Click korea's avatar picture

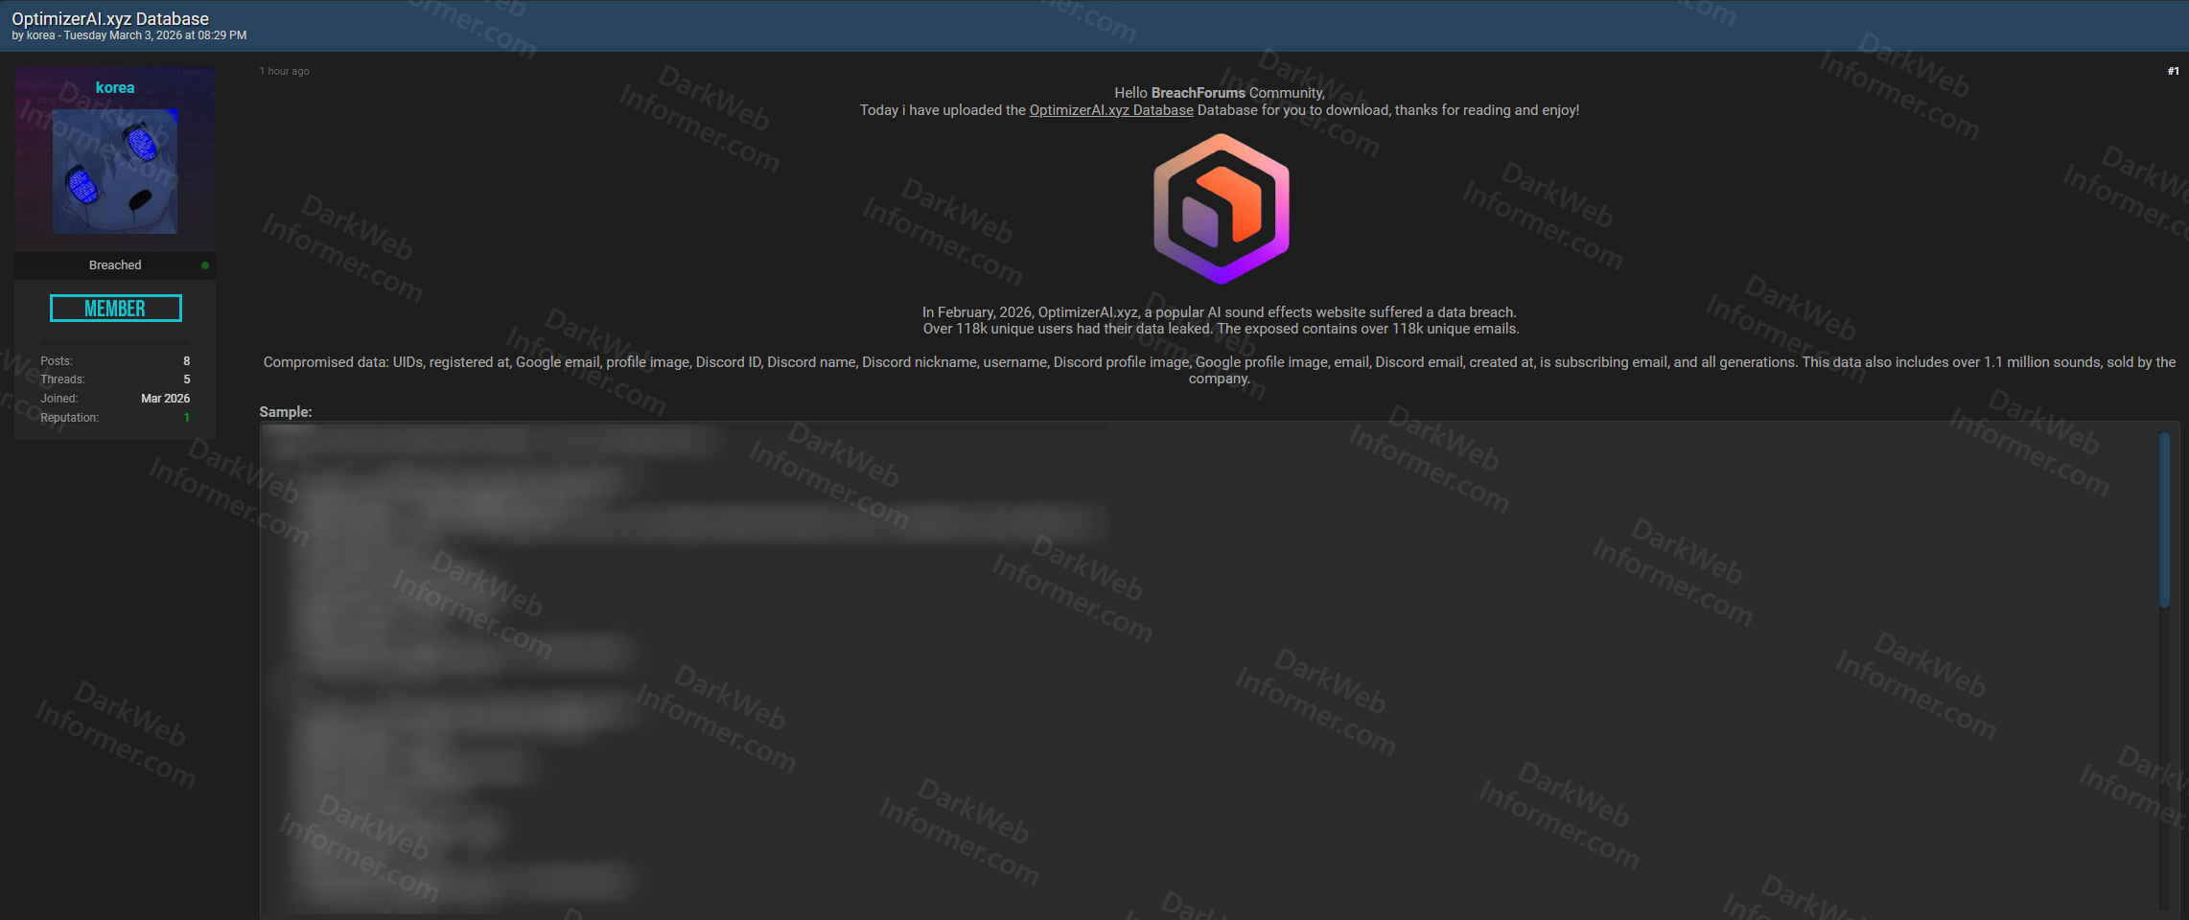point(114,172)
